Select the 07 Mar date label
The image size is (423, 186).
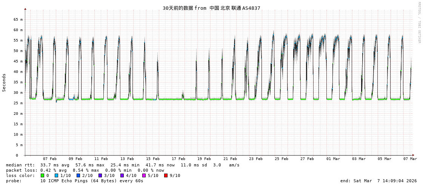click(x=410, y=159)
